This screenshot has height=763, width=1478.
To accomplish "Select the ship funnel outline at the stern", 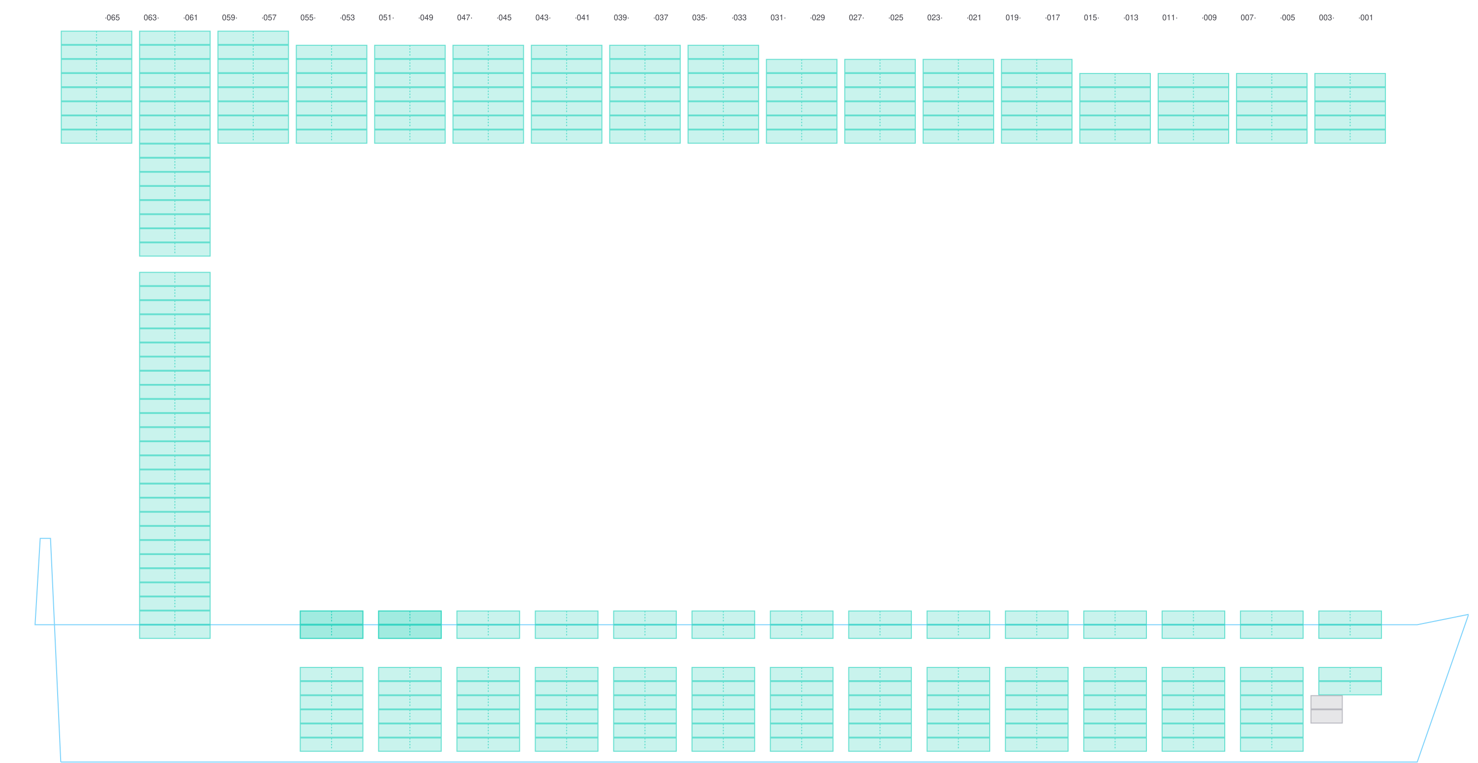I will pyautogui.click(x=45, y=581).
